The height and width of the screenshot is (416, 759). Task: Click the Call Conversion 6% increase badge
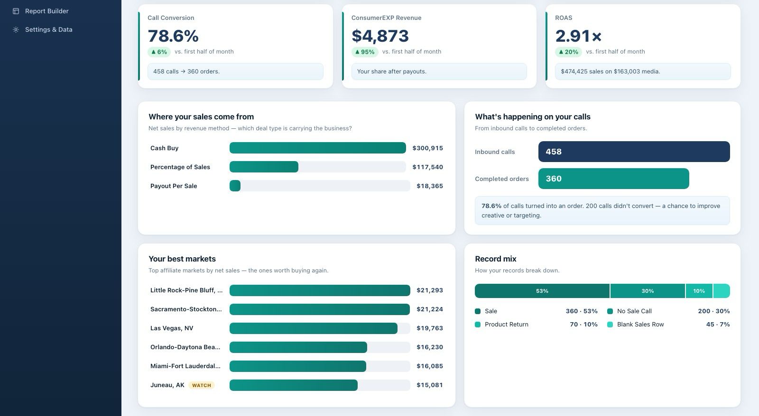(159, 52)
